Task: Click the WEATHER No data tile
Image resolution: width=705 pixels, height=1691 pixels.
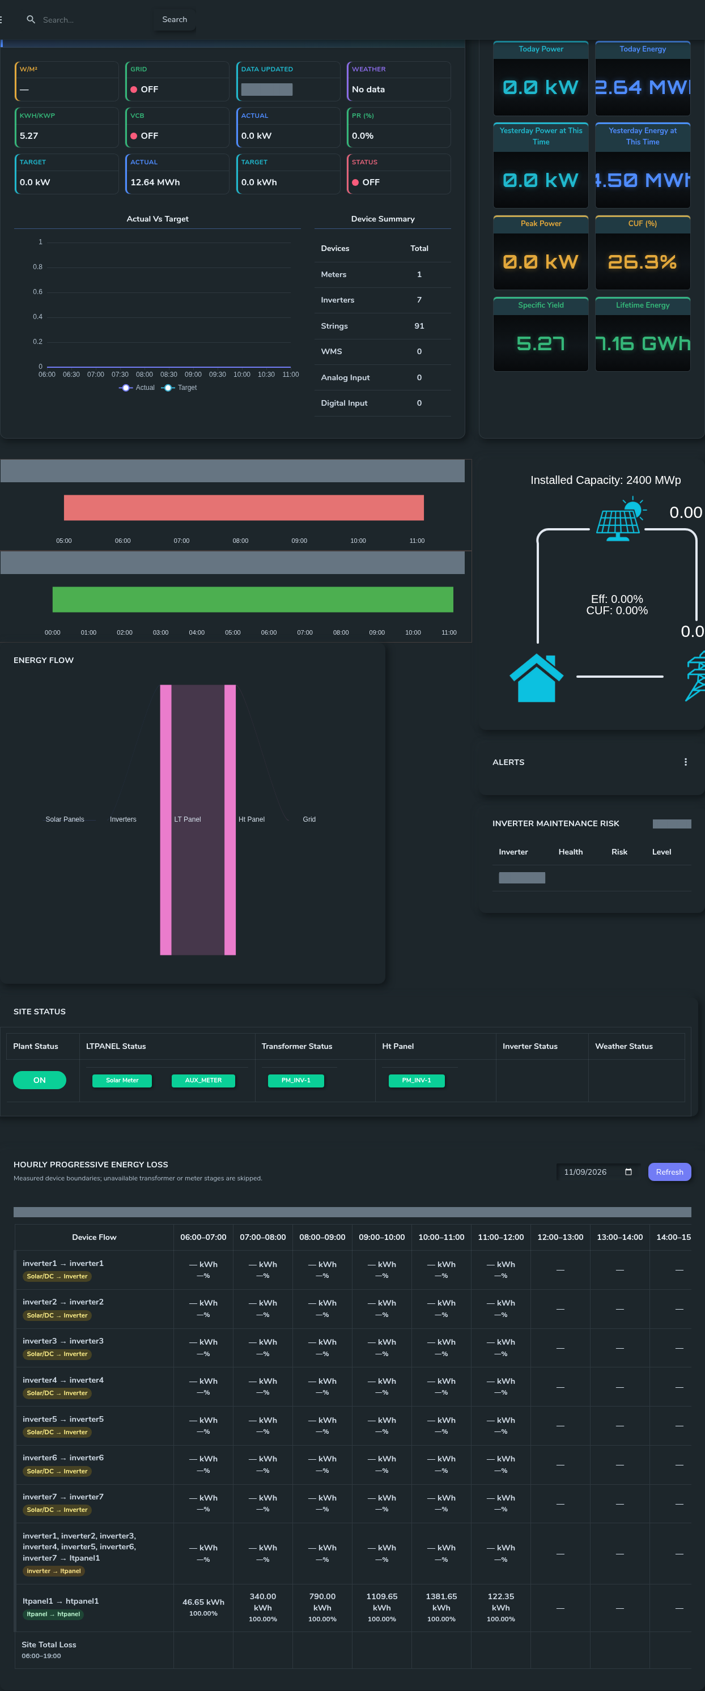Action: (x=398, y=80)
